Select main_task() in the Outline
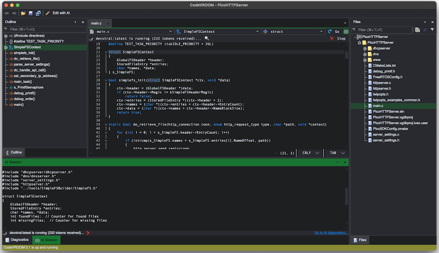 [23, 82]
